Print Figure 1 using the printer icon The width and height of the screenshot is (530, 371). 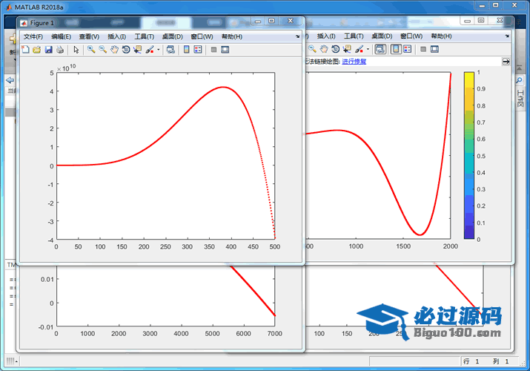click(60, 50)
